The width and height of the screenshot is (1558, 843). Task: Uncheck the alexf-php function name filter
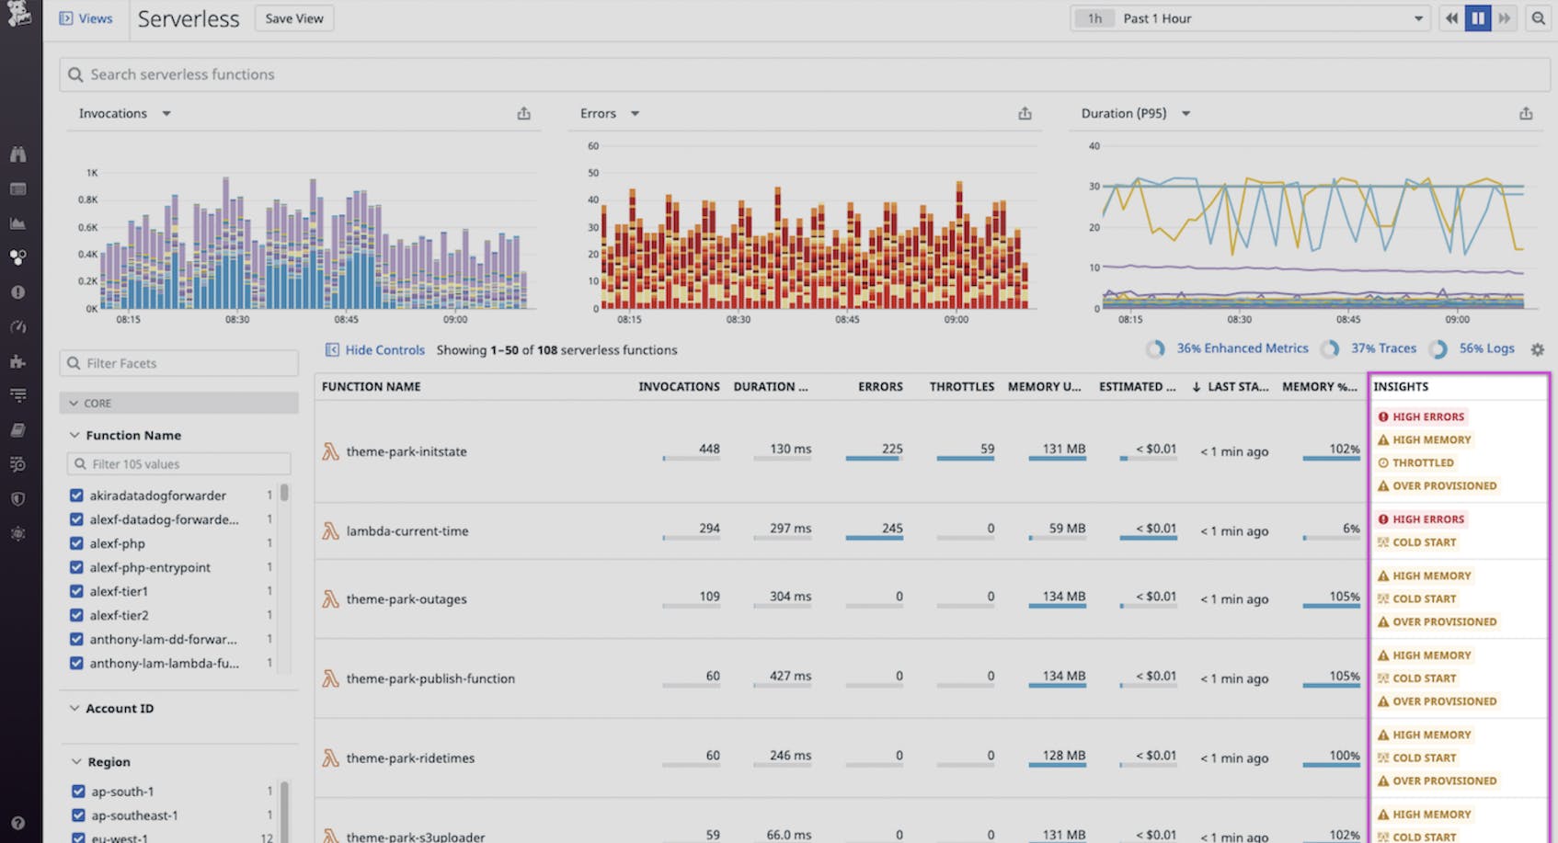tap(76, 543)
